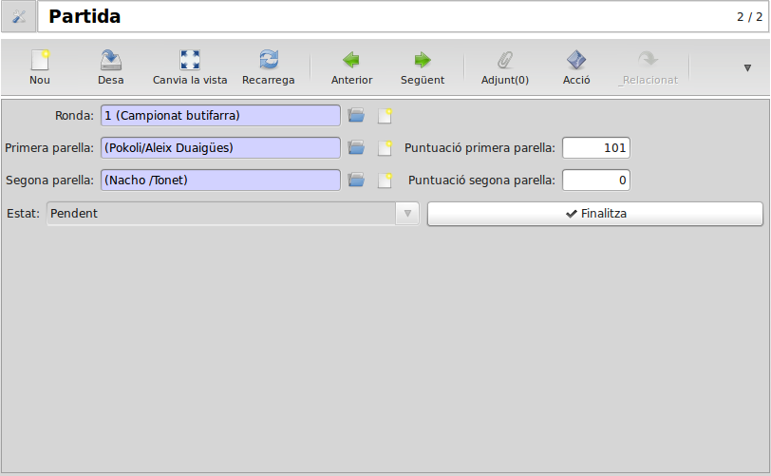Image resolution: width=771 pixels, height=476 pixels.
Task: Click the Puntuació primera parella field
Action: tap(596, 147)
